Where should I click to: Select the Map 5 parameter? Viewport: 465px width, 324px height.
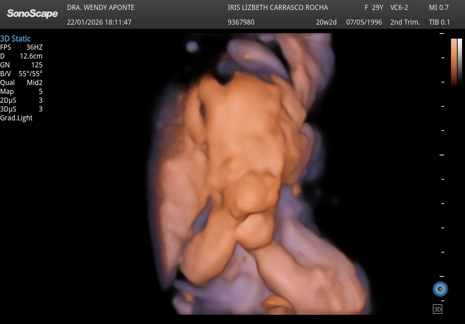click(21, 91)
